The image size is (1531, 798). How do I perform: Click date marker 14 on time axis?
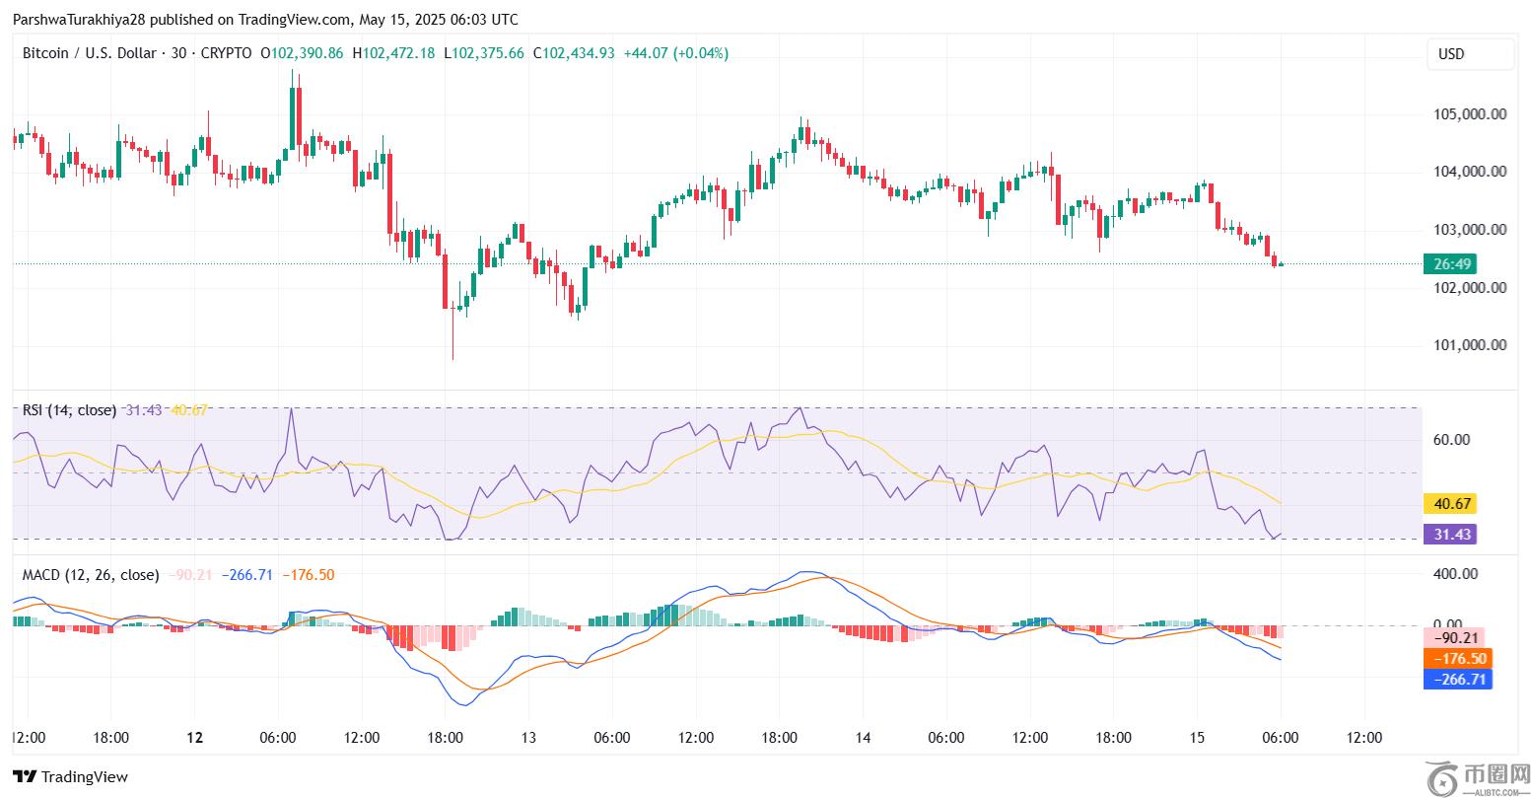point(862,737)
